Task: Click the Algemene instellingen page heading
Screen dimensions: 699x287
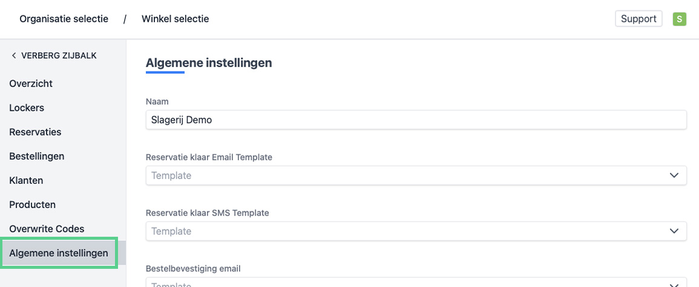Action: [209, 62]
